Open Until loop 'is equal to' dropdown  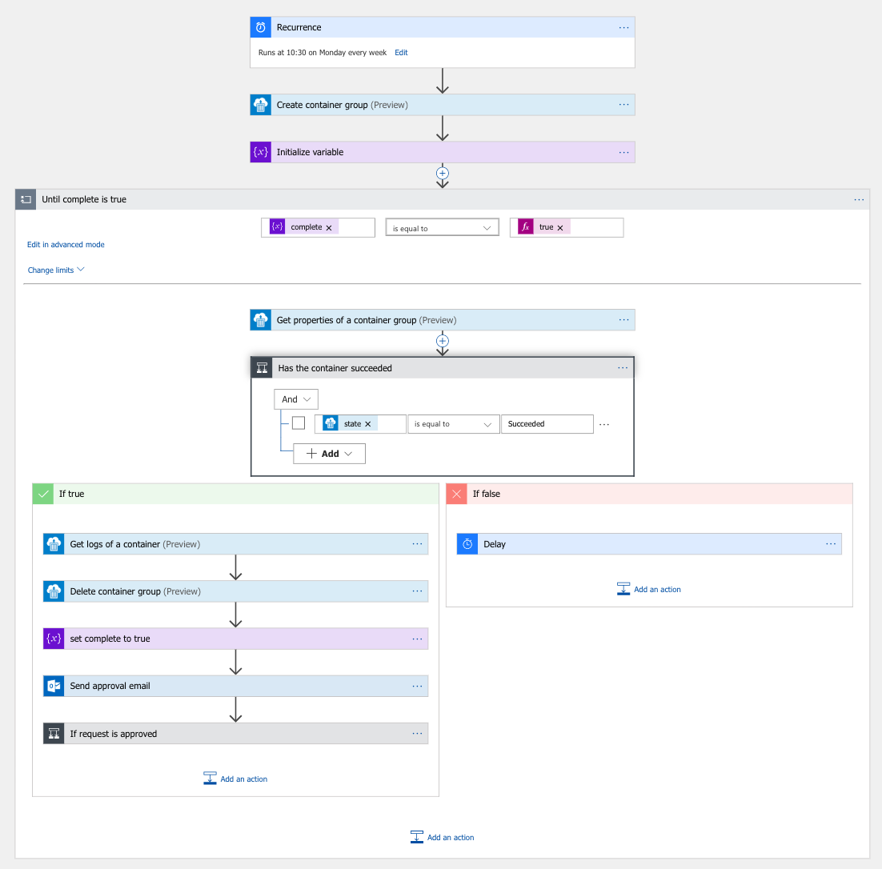click(x=442, y=228)
